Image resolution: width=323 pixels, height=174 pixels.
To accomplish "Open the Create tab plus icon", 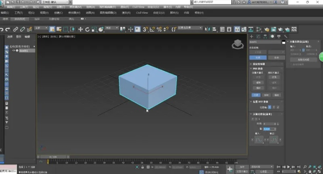I will coord(252,37).
